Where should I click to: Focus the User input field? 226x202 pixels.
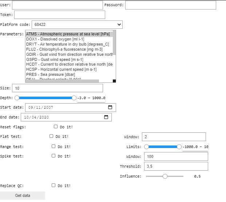pyautogui.click(x=58, y=5)
